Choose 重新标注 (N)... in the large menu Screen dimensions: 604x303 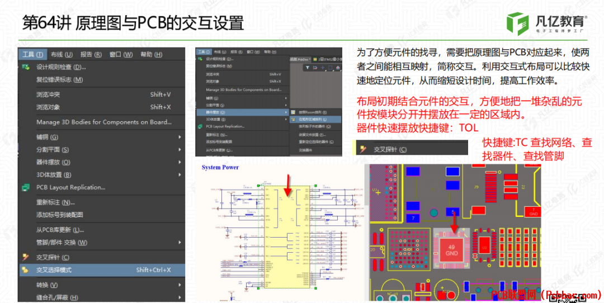[x=102, y=202]
